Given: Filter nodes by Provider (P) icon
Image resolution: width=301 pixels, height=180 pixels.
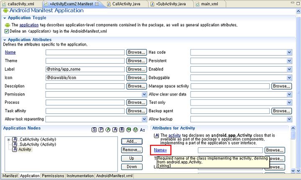Looking at the screenshot, I should pos(101,130).
